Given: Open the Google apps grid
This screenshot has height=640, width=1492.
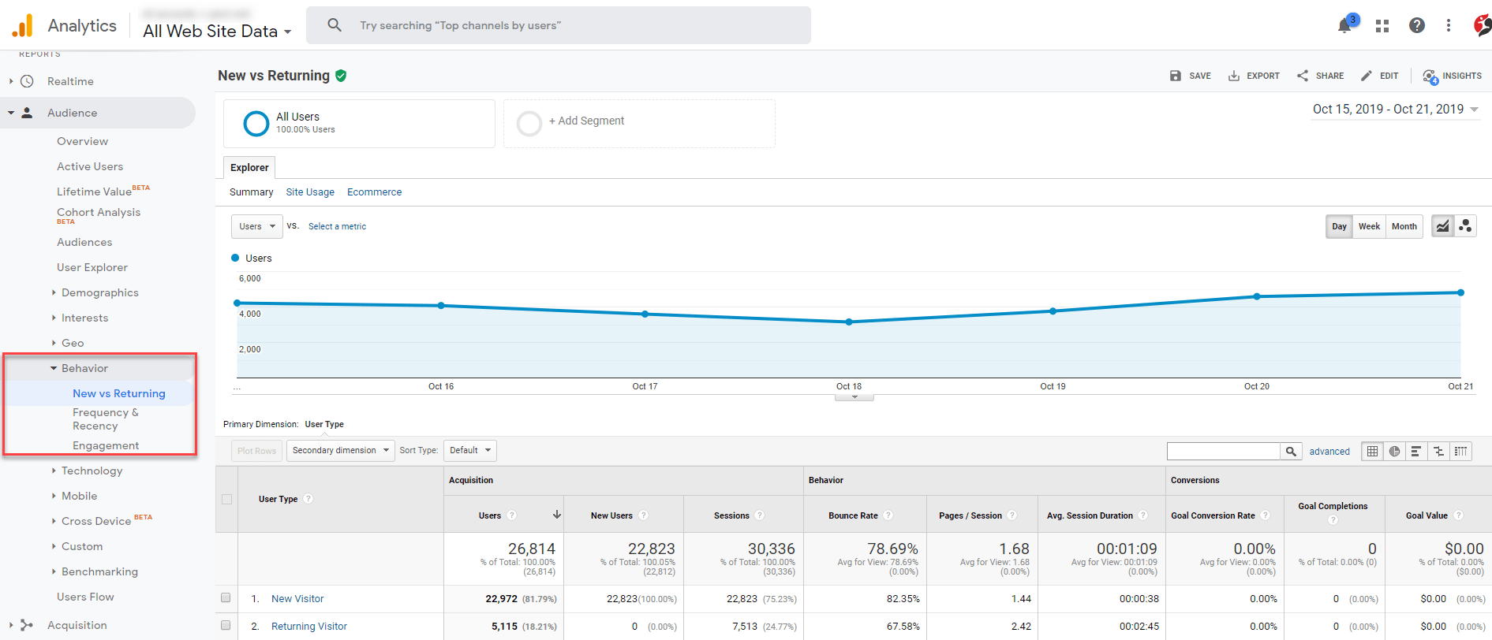Looking at the screenshot, I should pos(1382,26).
